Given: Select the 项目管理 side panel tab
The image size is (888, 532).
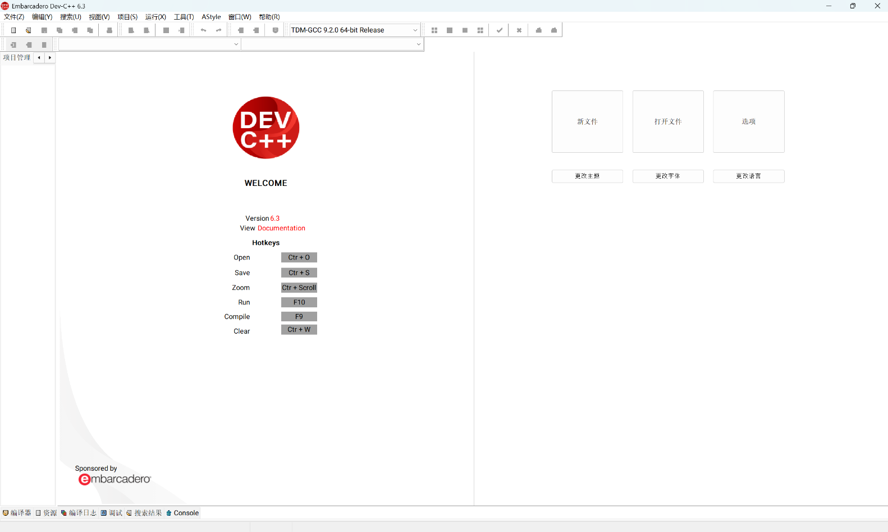Looking at the screenshot, I should 17,58.
